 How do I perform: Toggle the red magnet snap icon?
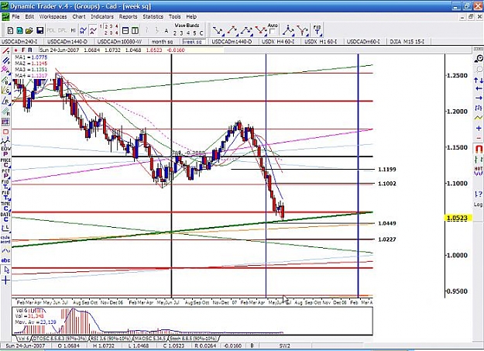point(479,149)
